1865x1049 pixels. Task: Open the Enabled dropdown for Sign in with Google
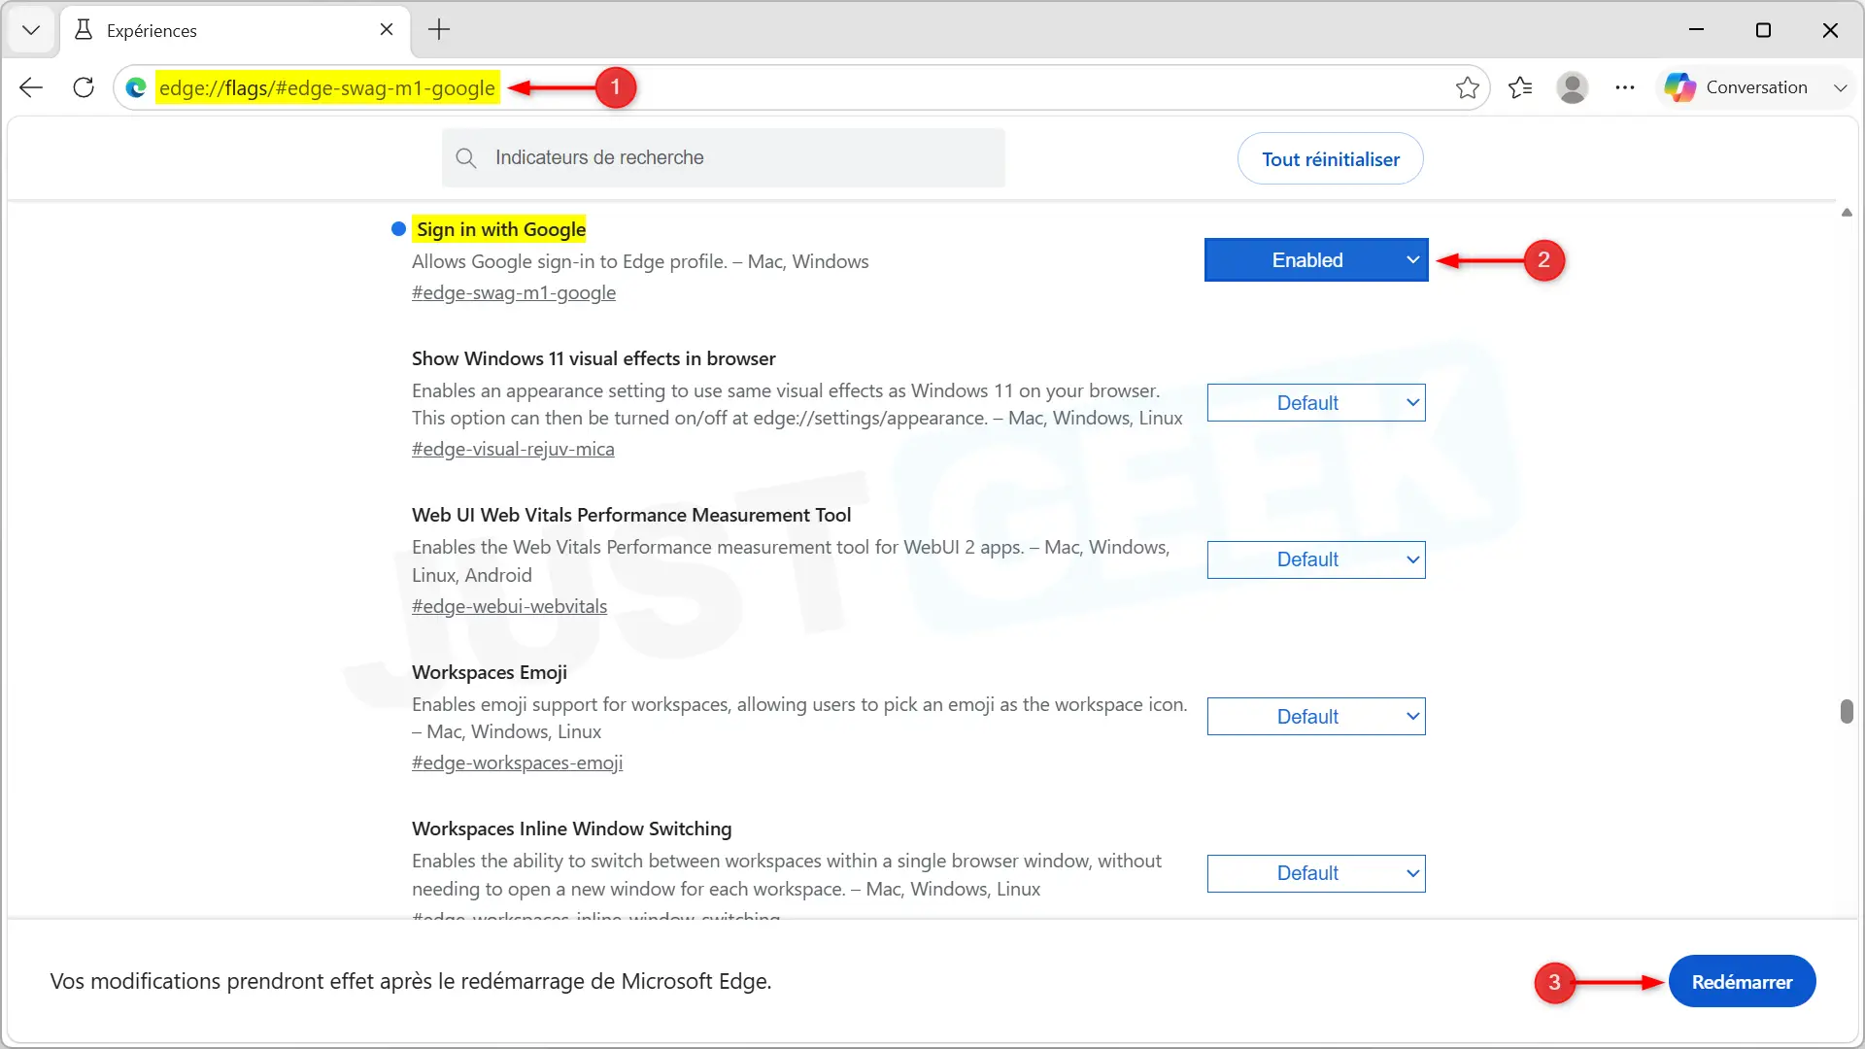coord(1316,260)
